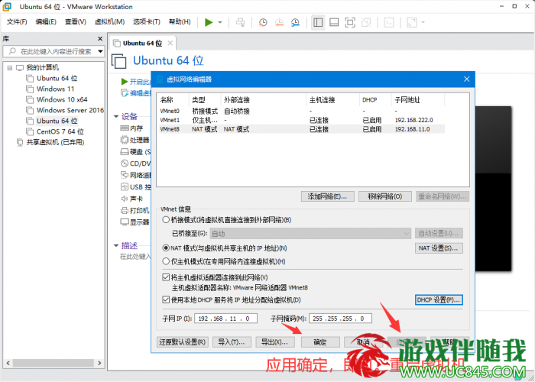Viewport: 535px width, 382px height.
Task: Click the unity mode toolbar icon
Action: pyautogui.click(x=366, y=22)
